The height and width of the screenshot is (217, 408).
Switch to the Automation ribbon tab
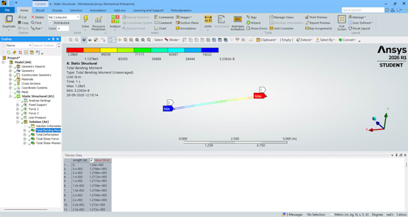point(98,10)
